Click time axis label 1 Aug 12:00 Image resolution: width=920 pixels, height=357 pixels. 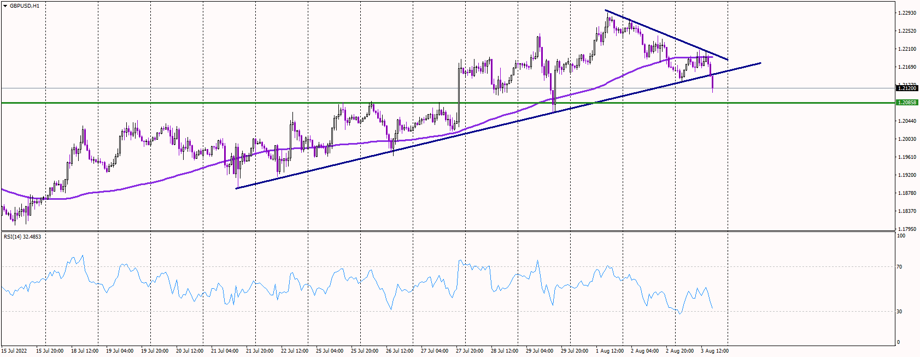[610, 351]
